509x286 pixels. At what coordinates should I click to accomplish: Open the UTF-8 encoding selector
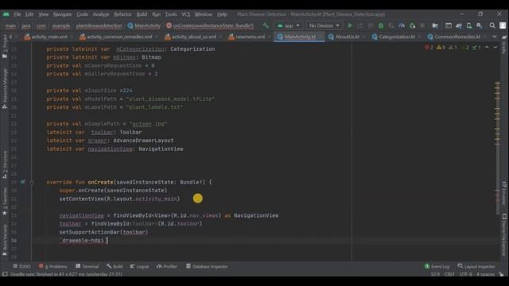point(466,274)
